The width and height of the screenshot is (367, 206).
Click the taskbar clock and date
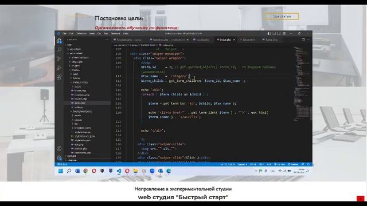pyautogui.click(x=299, y=171)
